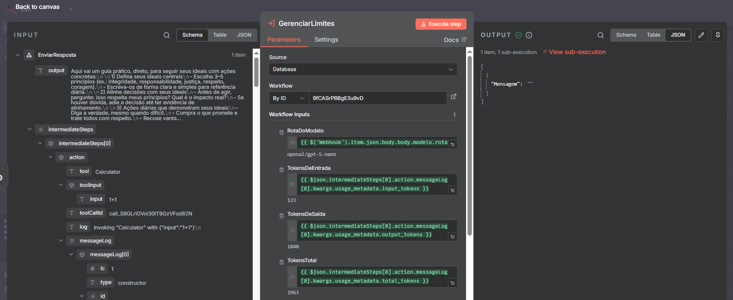733x300 pixels.
Task: Switch output view to Schema
Action: click(626, 35)
